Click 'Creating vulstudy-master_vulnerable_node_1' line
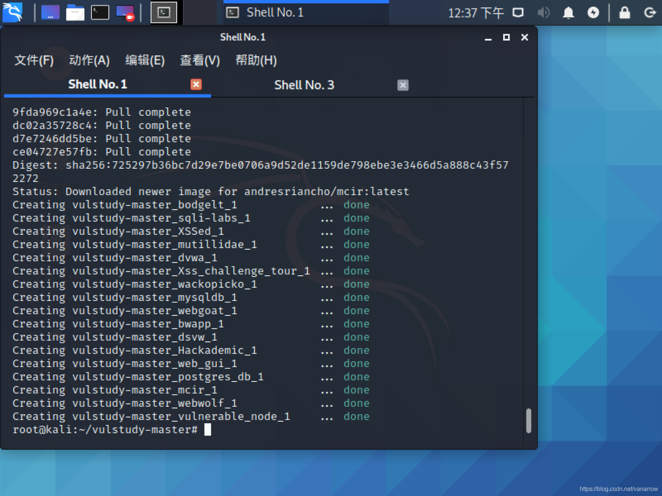This screenshot has height=496, width=662. [x=191, y=416]
